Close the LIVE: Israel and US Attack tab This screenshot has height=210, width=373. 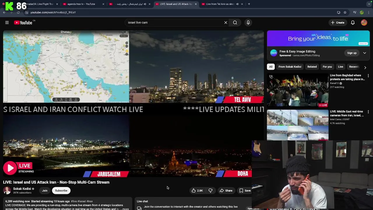196,4
